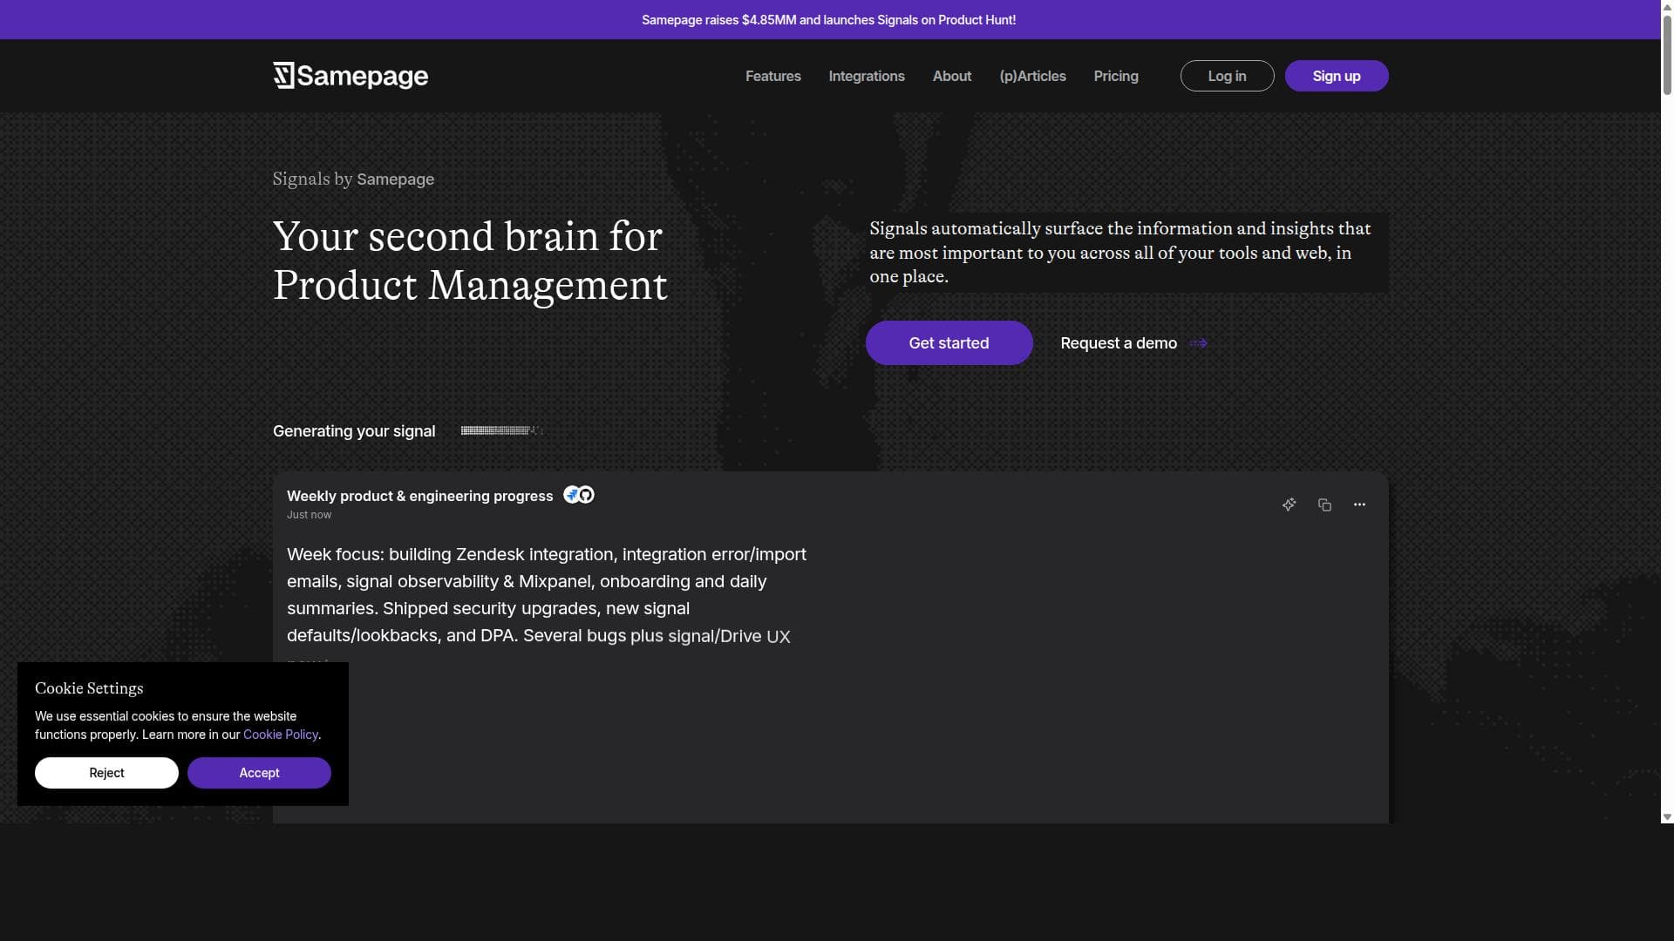Click the Product Hunt announcement banner
The height and width of the screenshot is (941, 1674).
point(829,19)
